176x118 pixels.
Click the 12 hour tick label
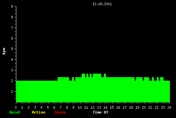pyautogui.click(x=92, y=107)
